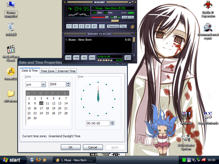Adjust Winamp balance slider
Screen dimensions: 219x164
(x=115, y=17)
